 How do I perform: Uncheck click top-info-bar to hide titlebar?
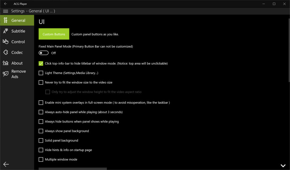(41, 64)
